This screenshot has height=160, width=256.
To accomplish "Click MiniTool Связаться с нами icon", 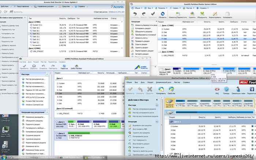I will 238,89.
